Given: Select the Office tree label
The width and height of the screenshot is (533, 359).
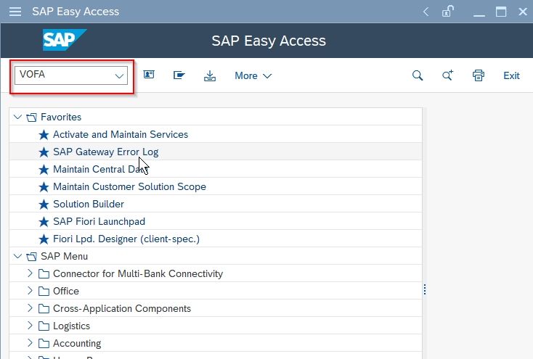Looking at the screenshot, I should [66, 291].
